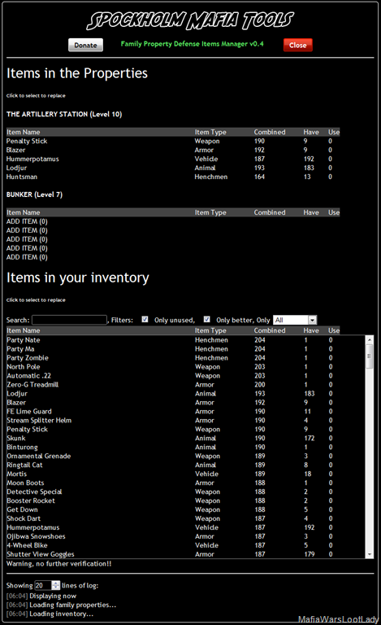Select Zero-G Treadmill from the inventory

point(186,385)
